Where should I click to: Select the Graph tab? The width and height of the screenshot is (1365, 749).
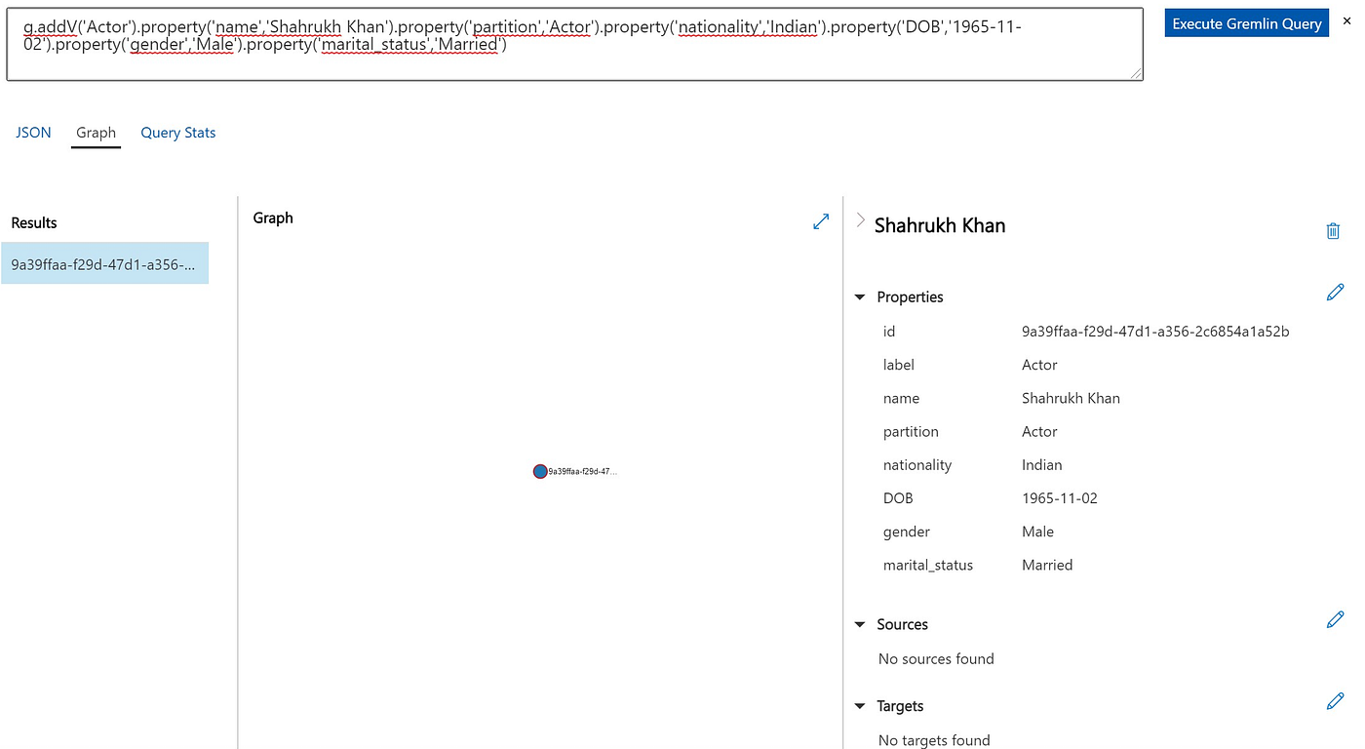pyautogui.click(x=96, y=133)
